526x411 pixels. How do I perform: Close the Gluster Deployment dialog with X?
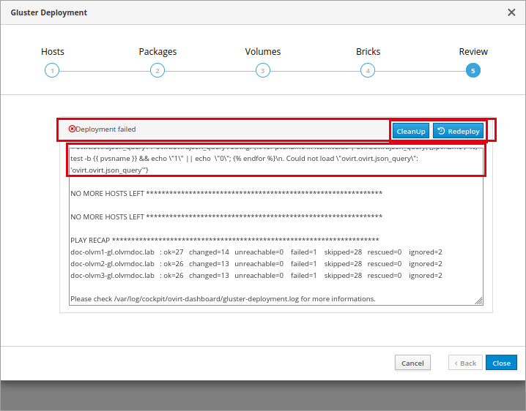(511, 12)
